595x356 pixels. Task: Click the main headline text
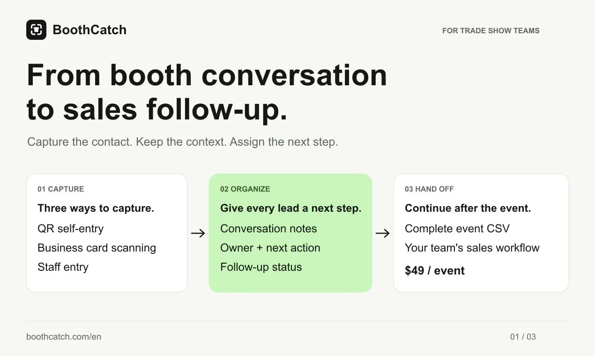click(x=207, y=92)
